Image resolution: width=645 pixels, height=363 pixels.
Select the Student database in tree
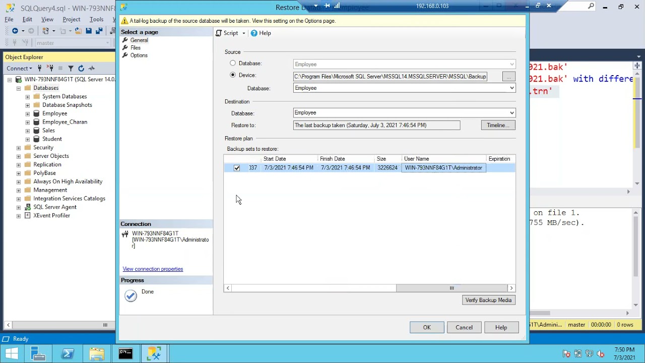pos(52,139)
